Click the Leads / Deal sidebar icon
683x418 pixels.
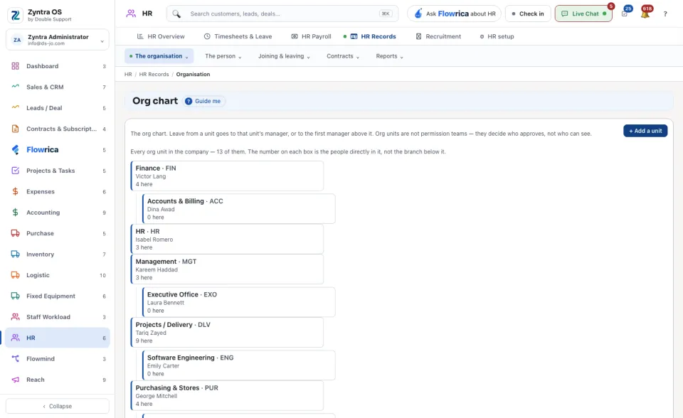click(x=15, y=107)
